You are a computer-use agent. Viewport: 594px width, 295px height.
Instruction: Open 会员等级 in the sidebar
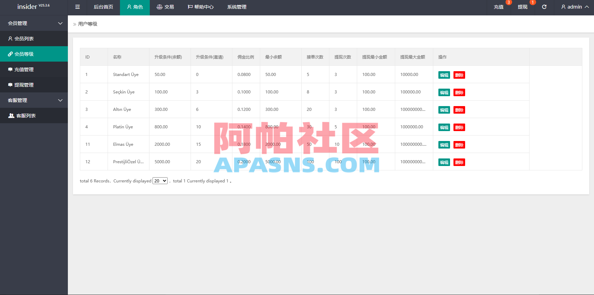point(34,54)
